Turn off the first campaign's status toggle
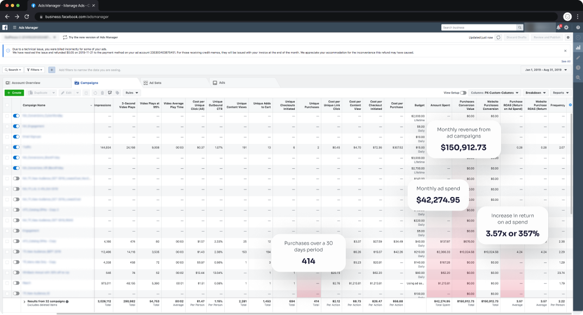Image resolution: width=583 pixels, height=315 pixels. (x=16, y=116)
